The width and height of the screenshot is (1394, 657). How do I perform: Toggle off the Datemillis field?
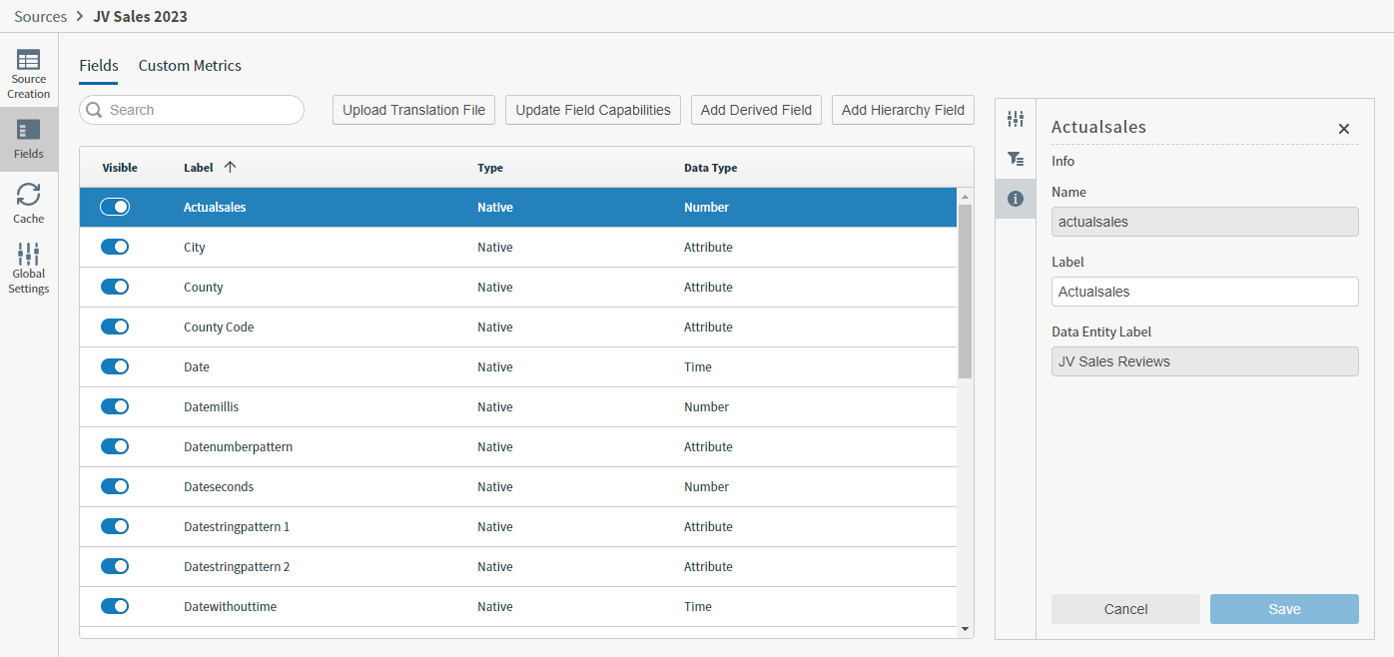115,406
